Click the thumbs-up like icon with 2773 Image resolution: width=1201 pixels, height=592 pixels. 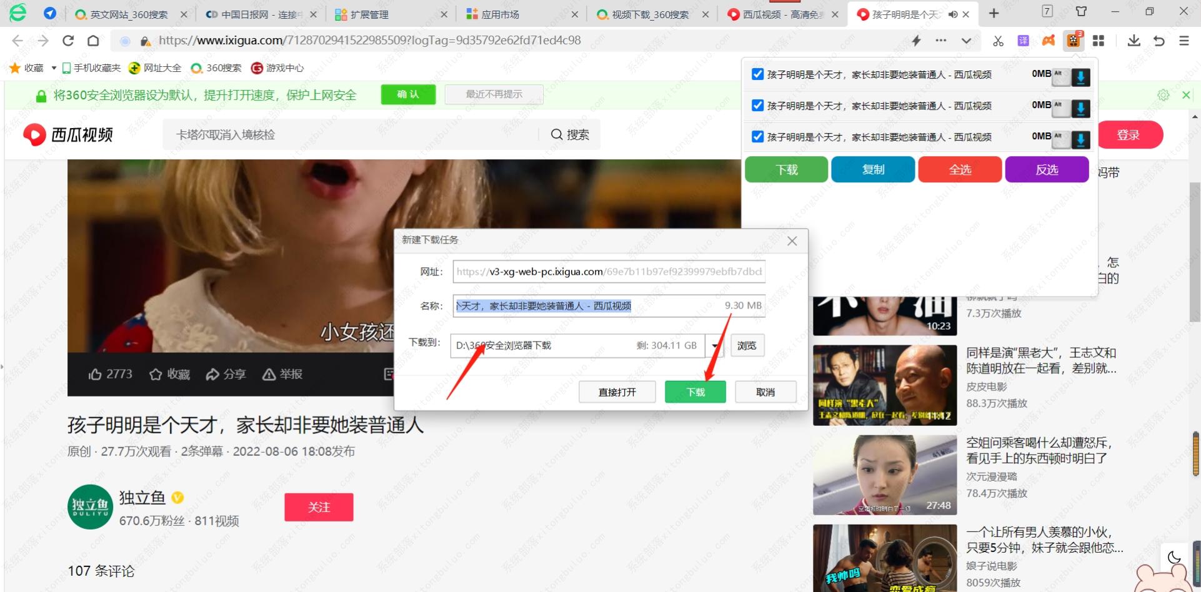point(96,374)
